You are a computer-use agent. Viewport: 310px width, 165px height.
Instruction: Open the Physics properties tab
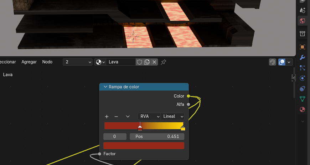point(302,78)
